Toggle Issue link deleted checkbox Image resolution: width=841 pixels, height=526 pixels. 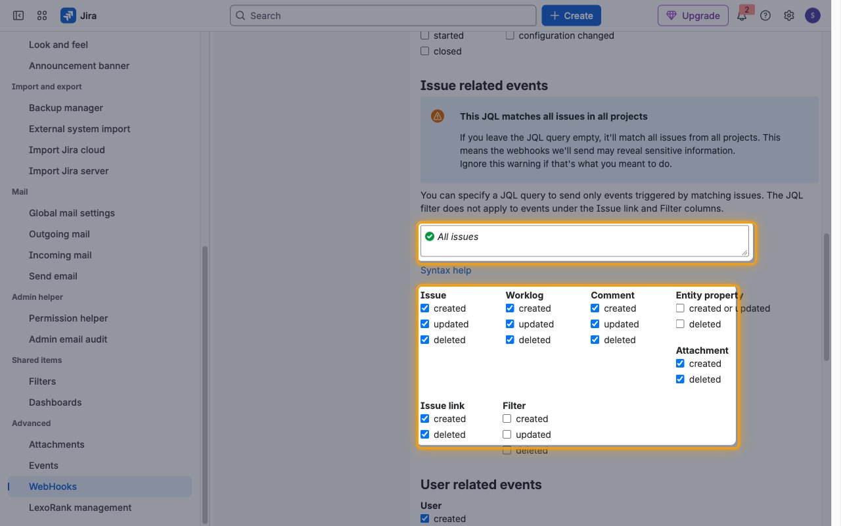pyautogui.click(x=424, y=434)
